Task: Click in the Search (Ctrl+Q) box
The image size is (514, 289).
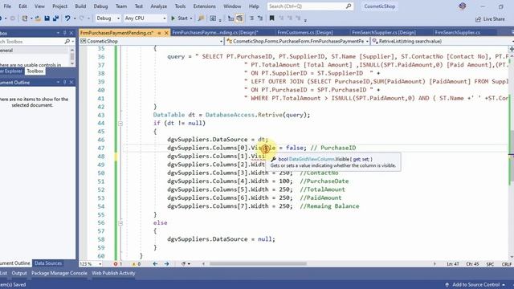Action: coord(310,6)
